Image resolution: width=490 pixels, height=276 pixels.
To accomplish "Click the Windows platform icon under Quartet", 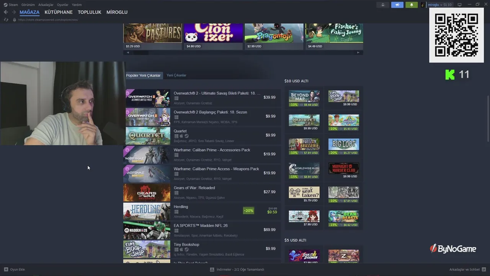I will (x=176, y=136).
